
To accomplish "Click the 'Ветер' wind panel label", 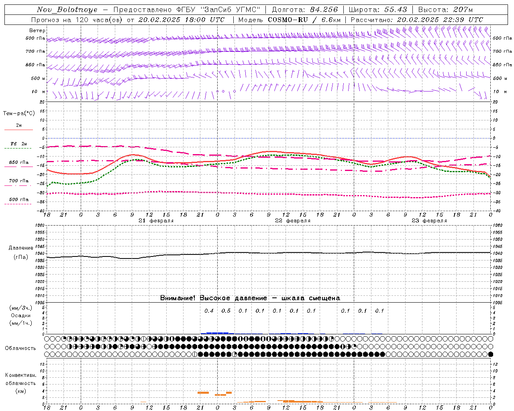I will coord(37,31).
